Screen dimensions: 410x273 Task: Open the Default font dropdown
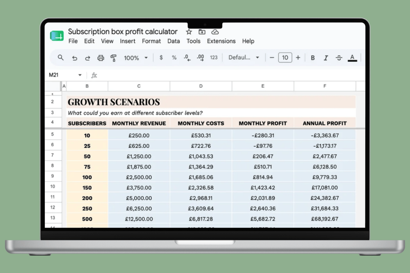[244, 58]
